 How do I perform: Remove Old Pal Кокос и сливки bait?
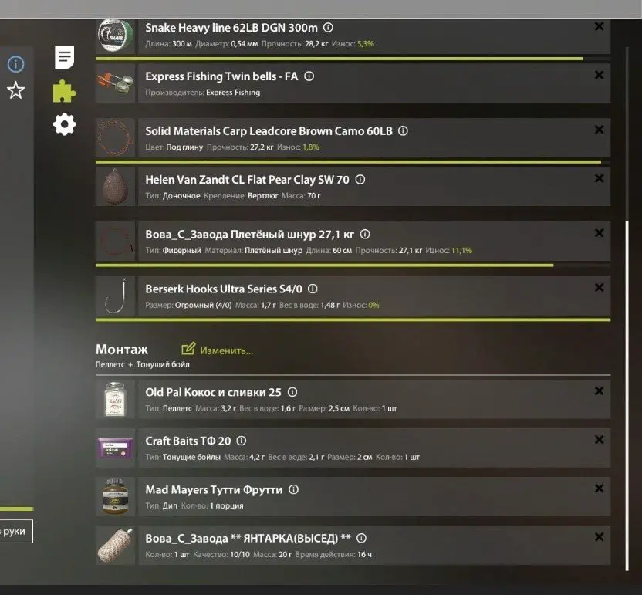pyautogui.click(x=599, y=391)
